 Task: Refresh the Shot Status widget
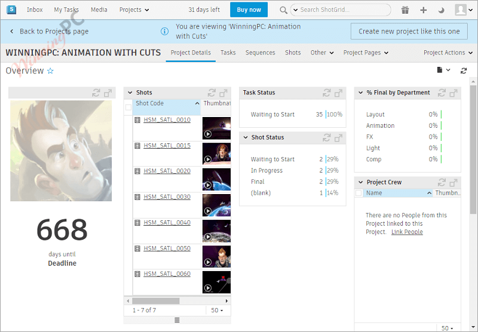pyautogui.click(x=326, y=138)
